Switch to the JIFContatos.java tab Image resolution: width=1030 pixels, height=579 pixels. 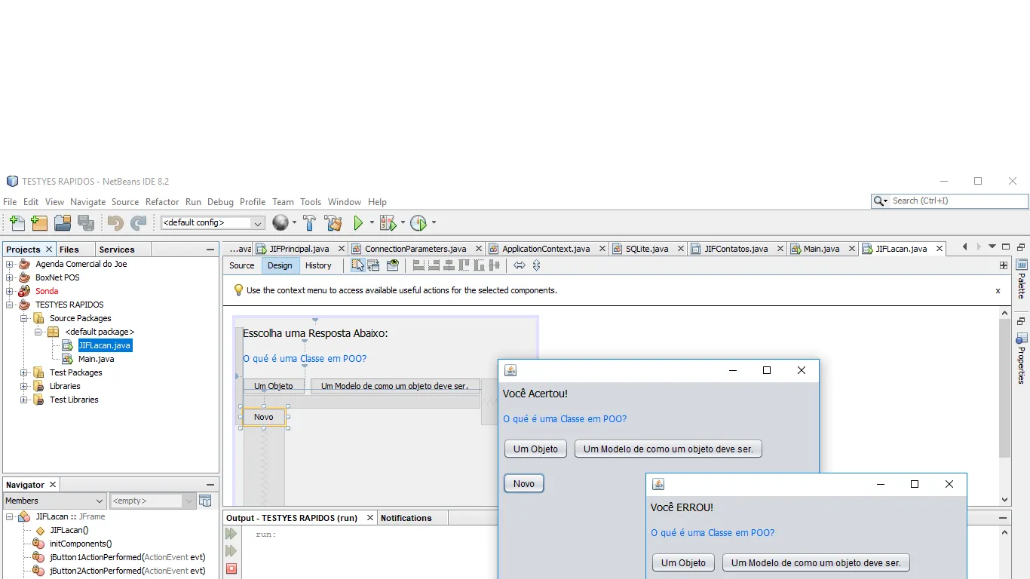736,249
